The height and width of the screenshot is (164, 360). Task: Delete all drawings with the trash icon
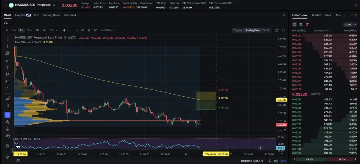point(7,146)
